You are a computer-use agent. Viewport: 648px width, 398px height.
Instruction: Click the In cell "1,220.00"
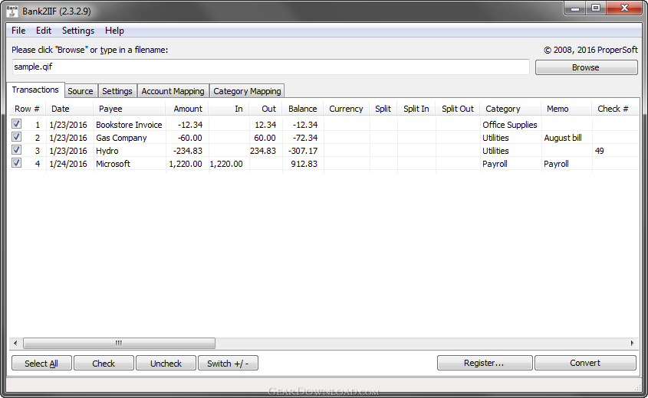click(226, 164)
